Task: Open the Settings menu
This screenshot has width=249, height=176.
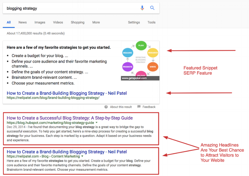Action: click(134, 22)
